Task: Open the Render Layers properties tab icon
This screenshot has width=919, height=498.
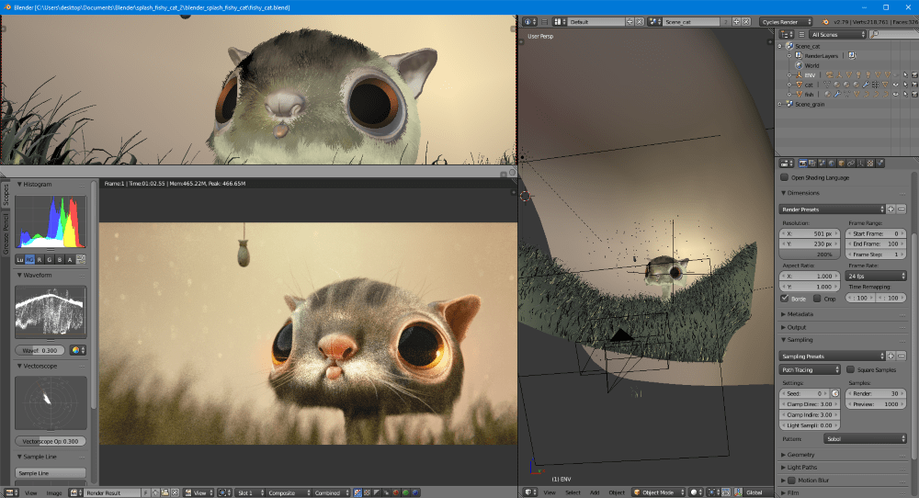Action: pyautogui.click(x=812, y=164)
